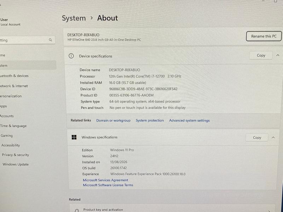Open Gaming settings
The width and height of the screenshot is (283, 212).
(x=6, y=136)
